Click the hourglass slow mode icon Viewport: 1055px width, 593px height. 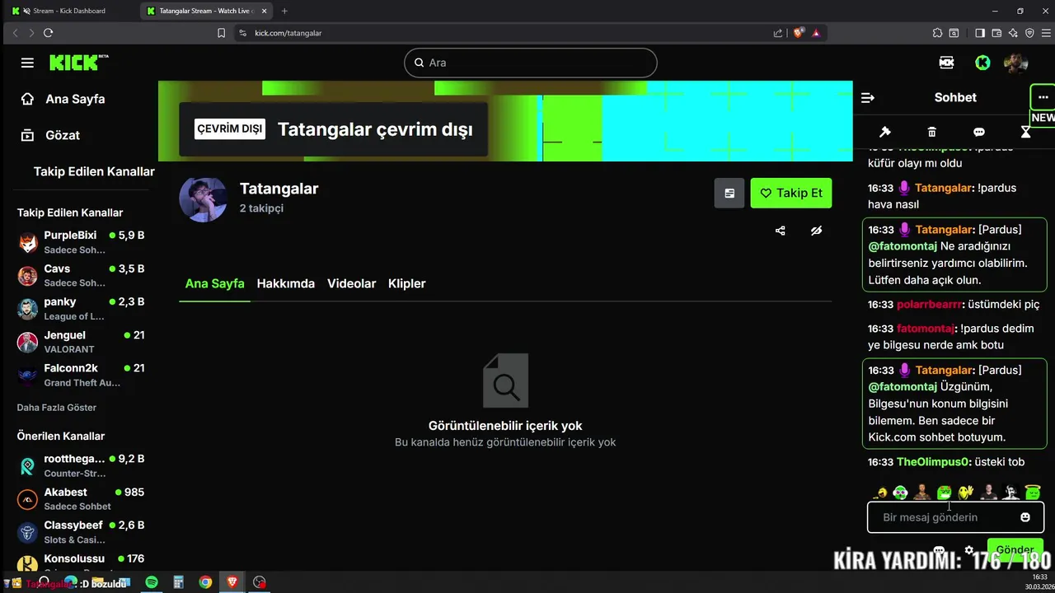point(1025,132)
